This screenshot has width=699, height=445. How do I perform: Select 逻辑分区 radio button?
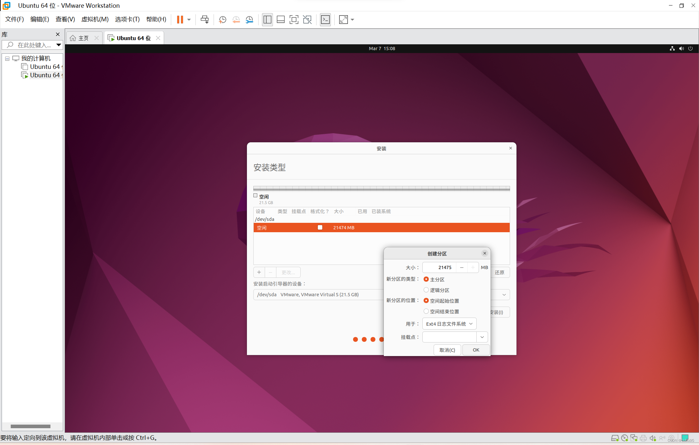point(426,290)
